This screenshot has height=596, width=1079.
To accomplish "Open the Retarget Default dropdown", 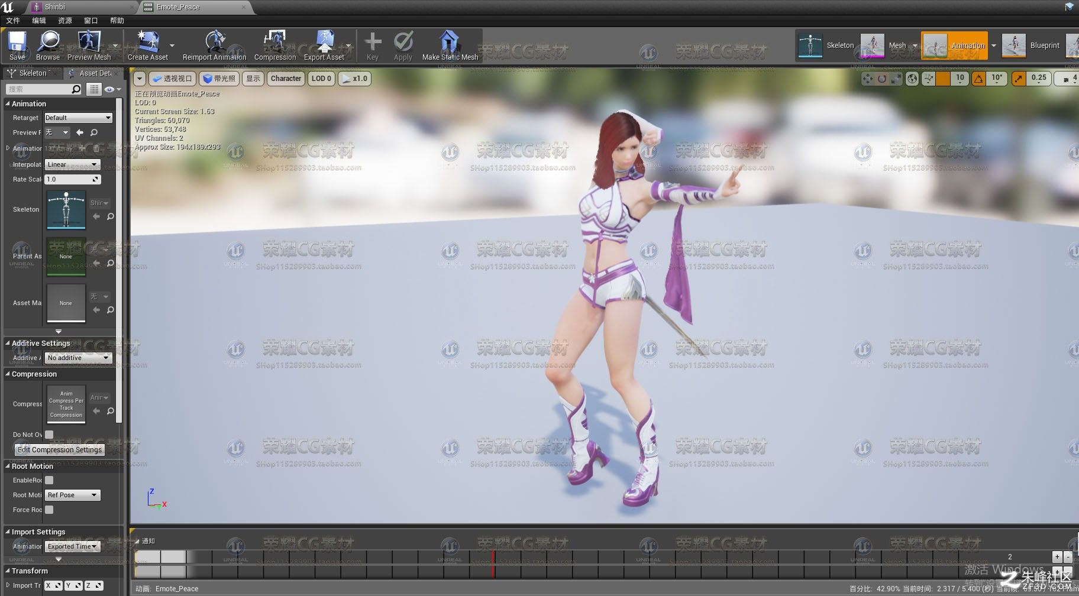I will click(x=78, y=118).
